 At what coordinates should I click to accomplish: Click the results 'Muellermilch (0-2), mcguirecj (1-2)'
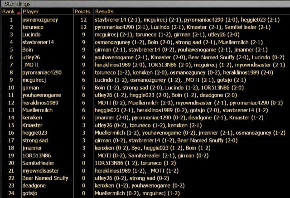click(137, 193)
